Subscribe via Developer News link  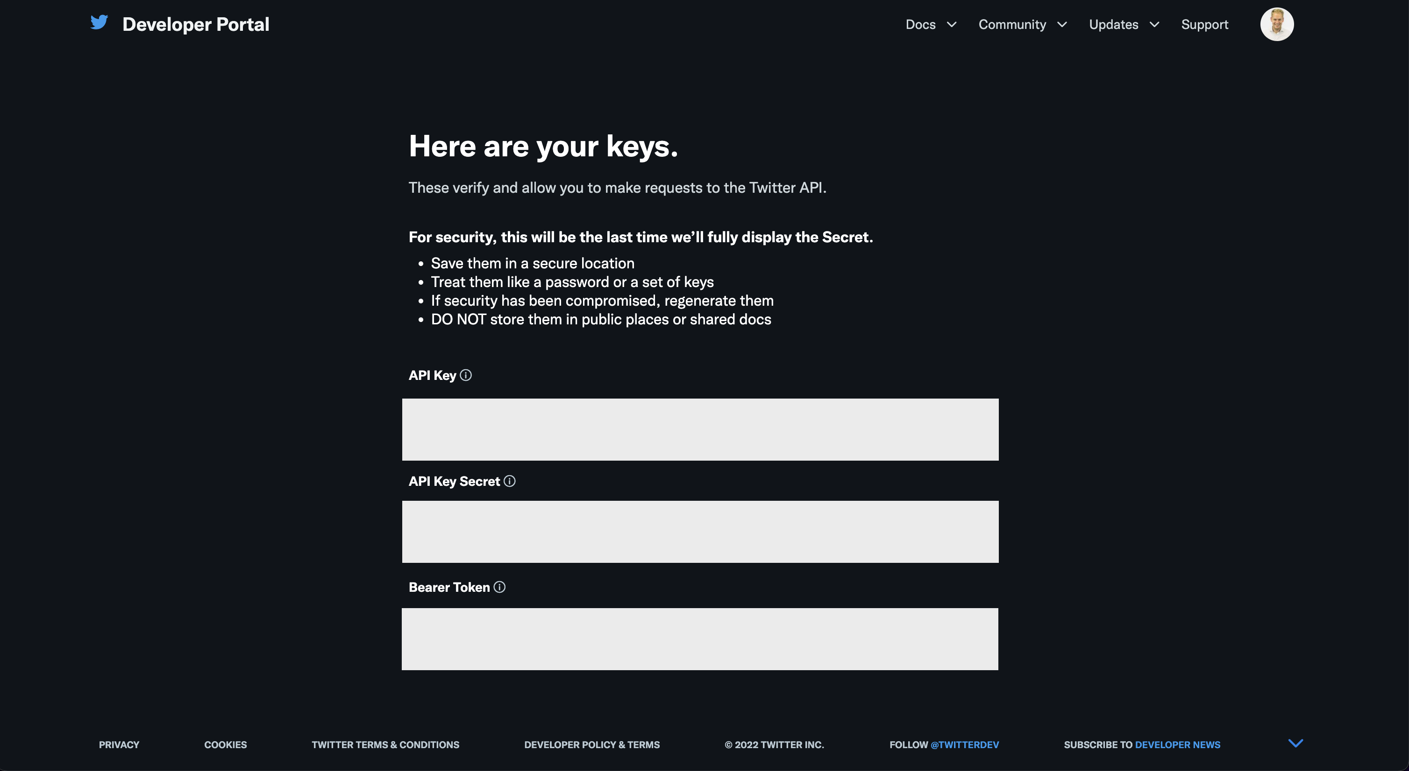coord(1178,745)
